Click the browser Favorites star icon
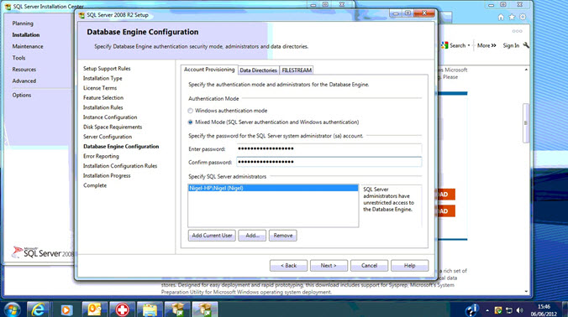Screen dimensions: 568x317 click(x=512, y=17)
